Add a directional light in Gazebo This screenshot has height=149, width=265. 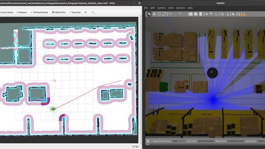click(x=216, y=14)
